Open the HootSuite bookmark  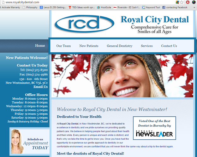tap(104, 7)
